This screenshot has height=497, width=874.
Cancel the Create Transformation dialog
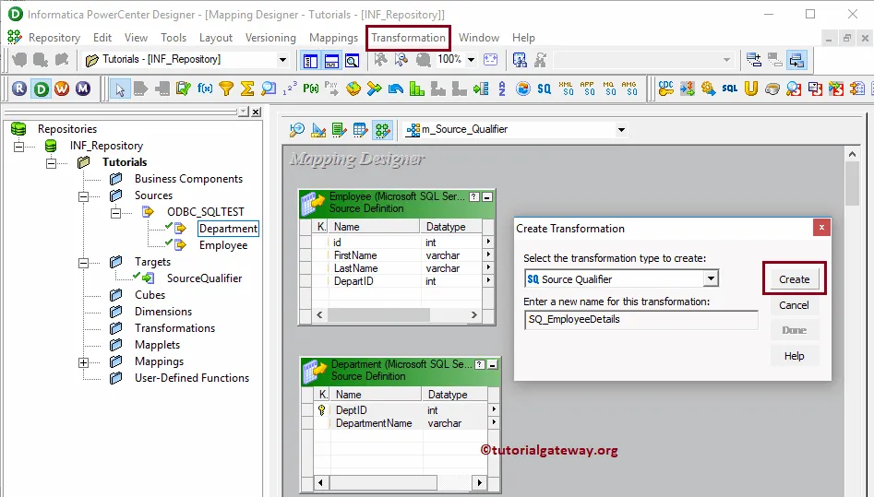point(794,305)
